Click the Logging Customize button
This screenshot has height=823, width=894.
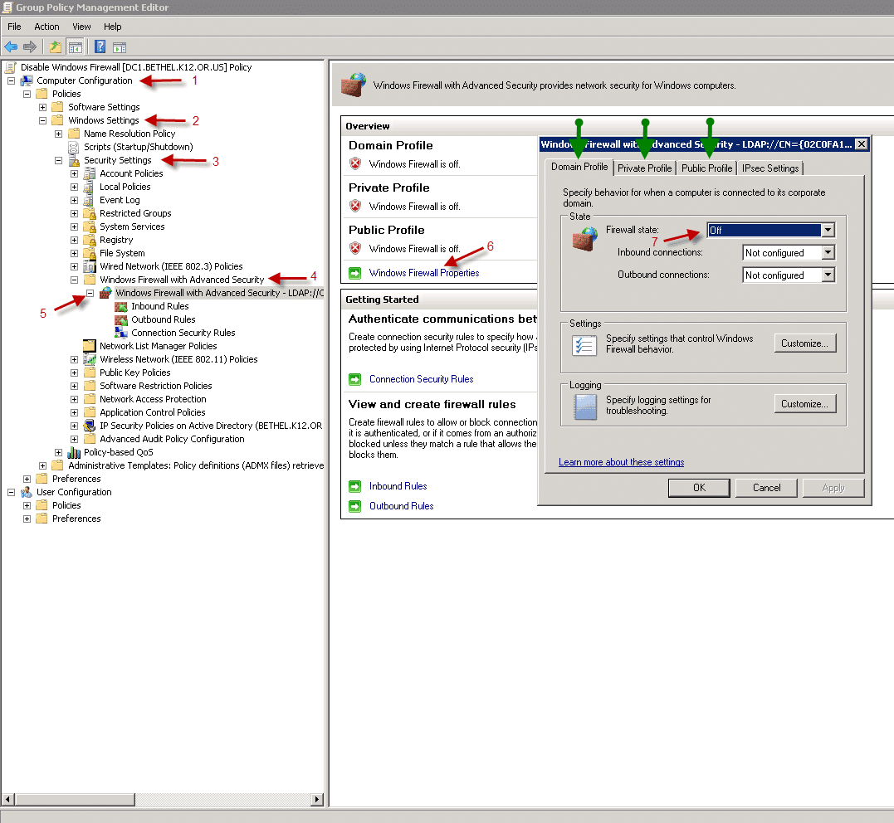tap(804, 403)
